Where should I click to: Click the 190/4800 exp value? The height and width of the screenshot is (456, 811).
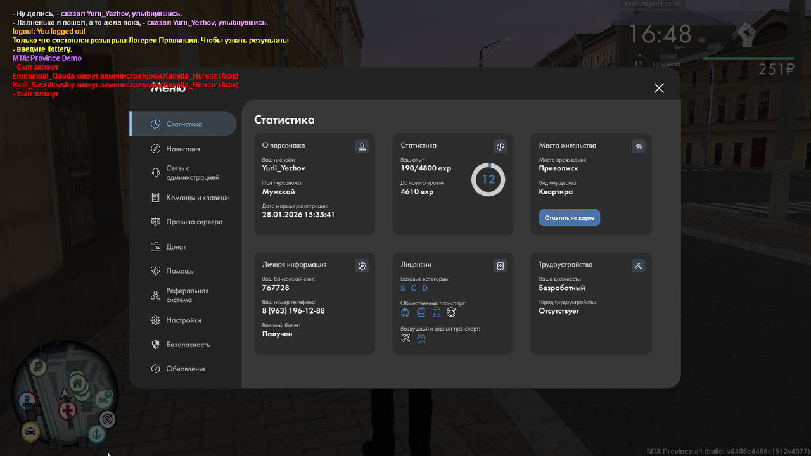pyautogui.click(x=426, y=168)
